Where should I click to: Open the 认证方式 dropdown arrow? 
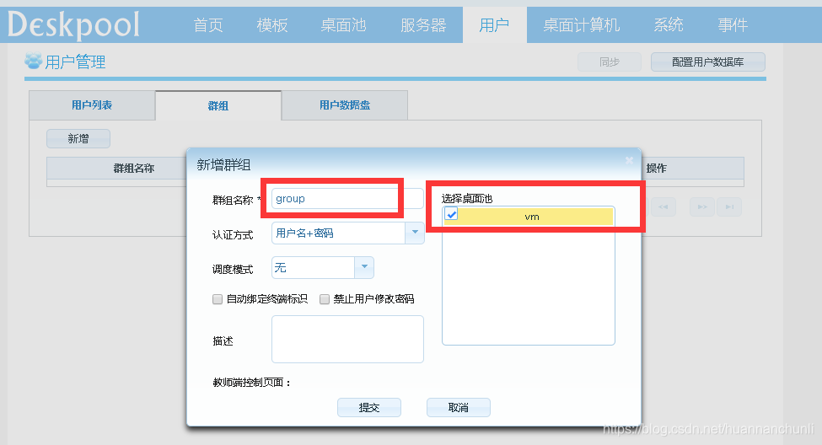[x=415, y=233]
